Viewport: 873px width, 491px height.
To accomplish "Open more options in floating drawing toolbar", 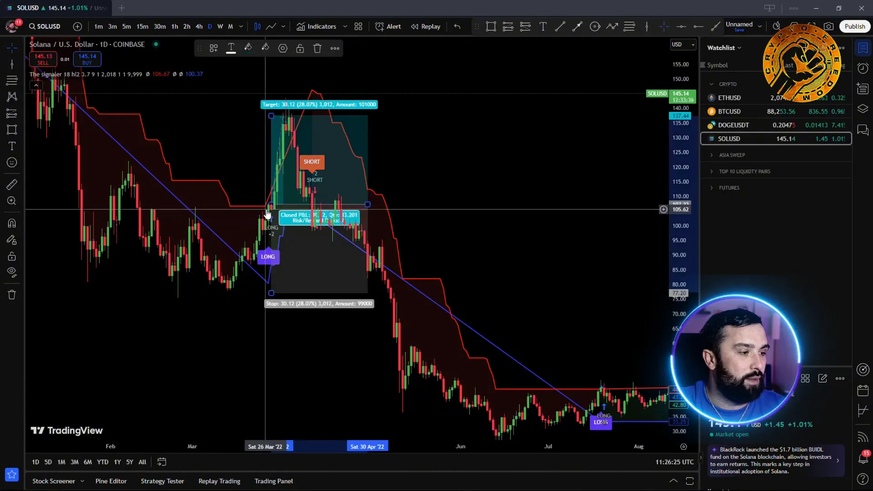I will click(335, 48).
